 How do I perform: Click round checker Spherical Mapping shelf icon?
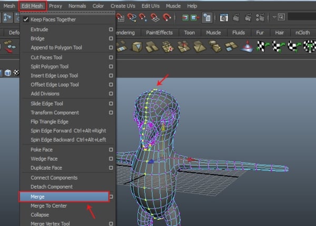[294, 46]
